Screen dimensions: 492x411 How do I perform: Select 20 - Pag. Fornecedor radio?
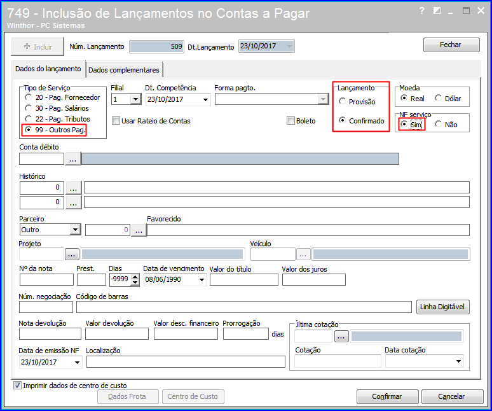[29, 97]
